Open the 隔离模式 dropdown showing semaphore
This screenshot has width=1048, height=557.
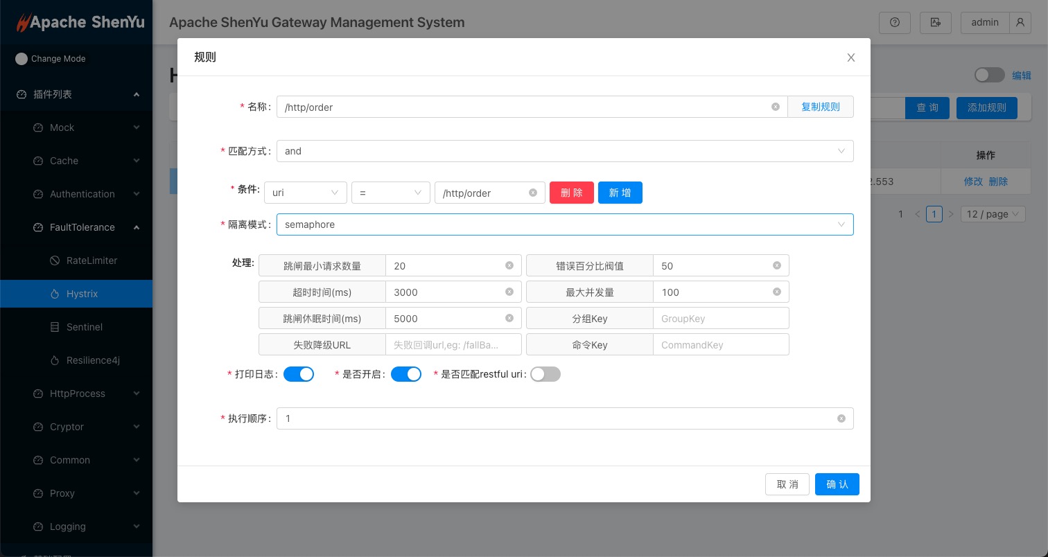pyautogui.click(x=564, y=224)
